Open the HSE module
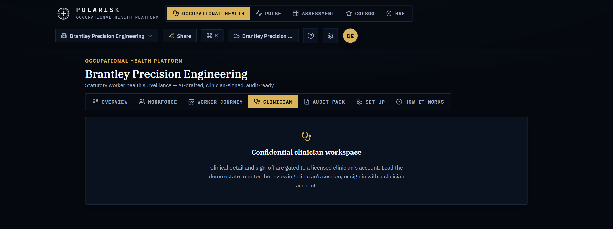The image size is (613, 229). point(396,14)
